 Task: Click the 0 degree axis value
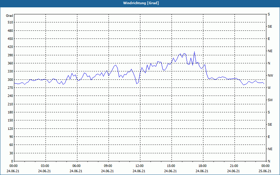click(12, 161)
